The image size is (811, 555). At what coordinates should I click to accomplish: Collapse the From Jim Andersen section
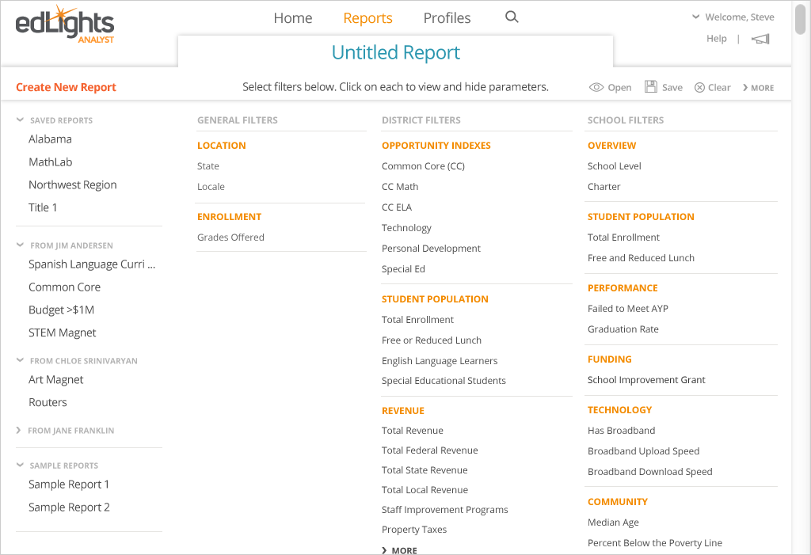click(20, 245)
